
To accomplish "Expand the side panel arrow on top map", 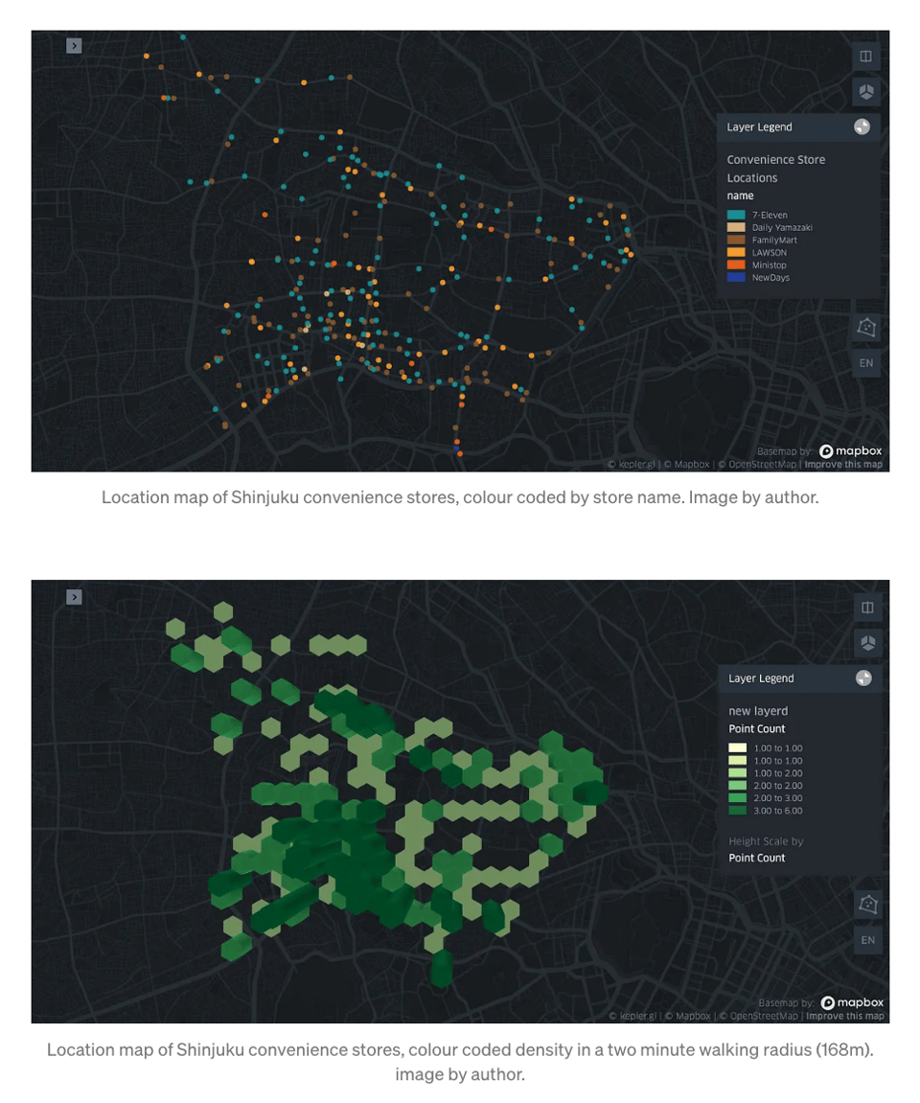I will (74, 45).
